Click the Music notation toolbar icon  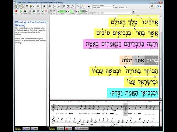[59, 7]
